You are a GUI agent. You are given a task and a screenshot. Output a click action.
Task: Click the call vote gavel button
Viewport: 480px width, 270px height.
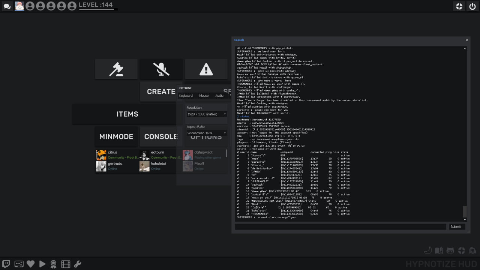tap(116, 69)
